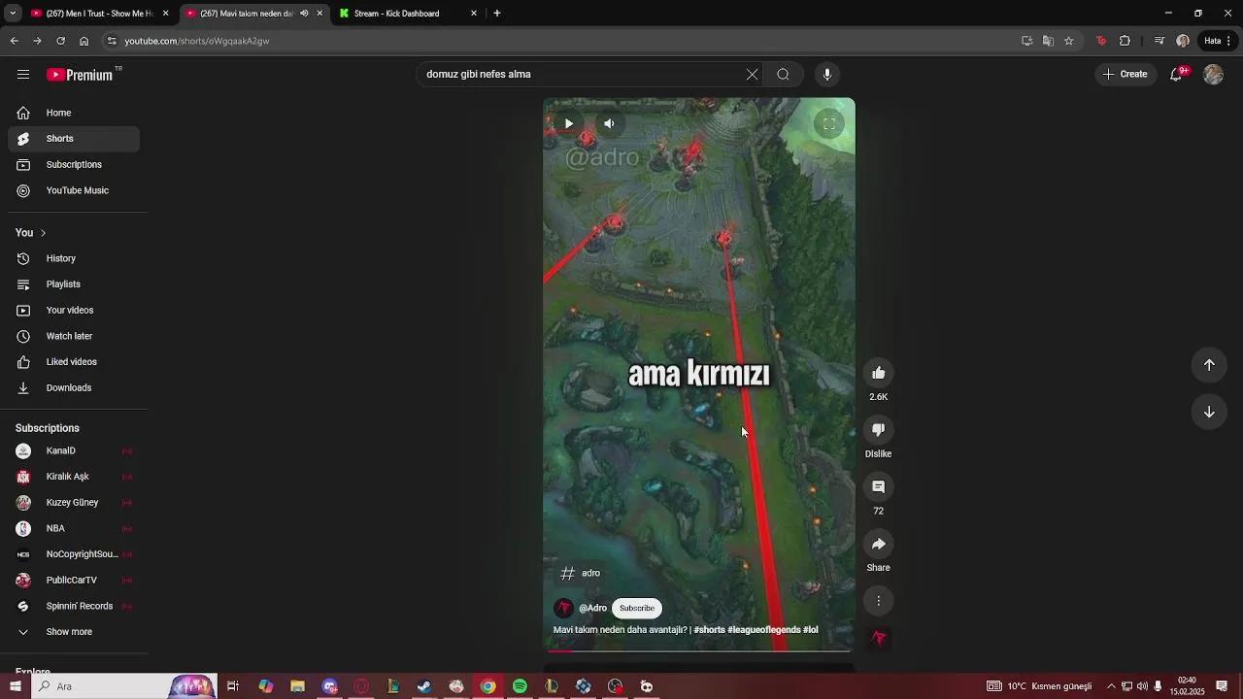Viewport: 1243px width, 699px height.
Task: Open Chrome Hata menu button
Action: (x=1218, y=41)
